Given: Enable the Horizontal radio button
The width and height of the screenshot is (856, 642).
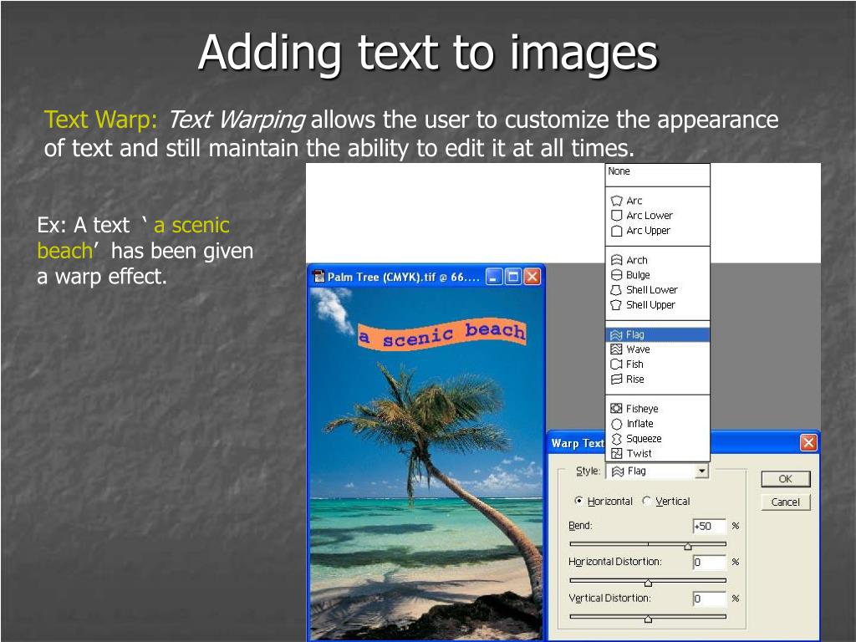Looking at the screenshot, I should click(579, 502).
